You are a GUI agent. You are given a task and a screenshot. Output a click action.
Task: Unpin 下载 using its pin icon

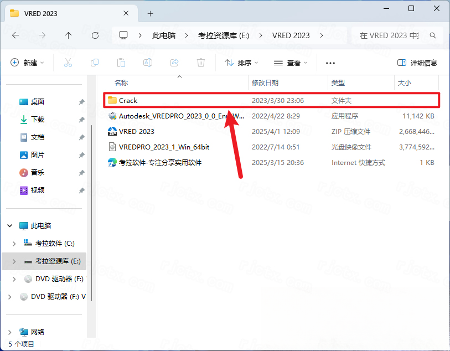[x=81, y=120]
